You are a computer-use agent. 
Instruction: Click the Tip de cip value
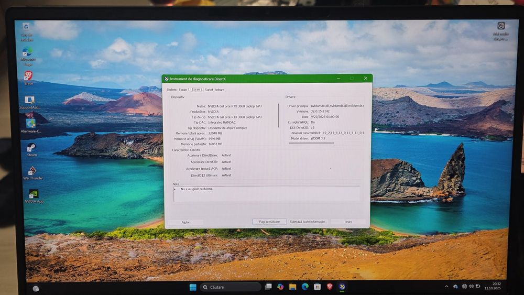point(235,117)
